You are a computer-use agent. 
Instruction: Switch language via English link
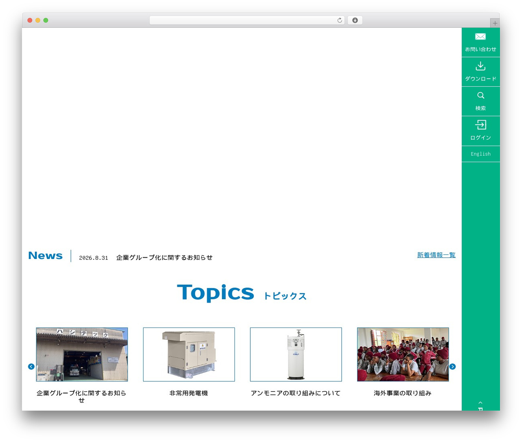[481, 154]
